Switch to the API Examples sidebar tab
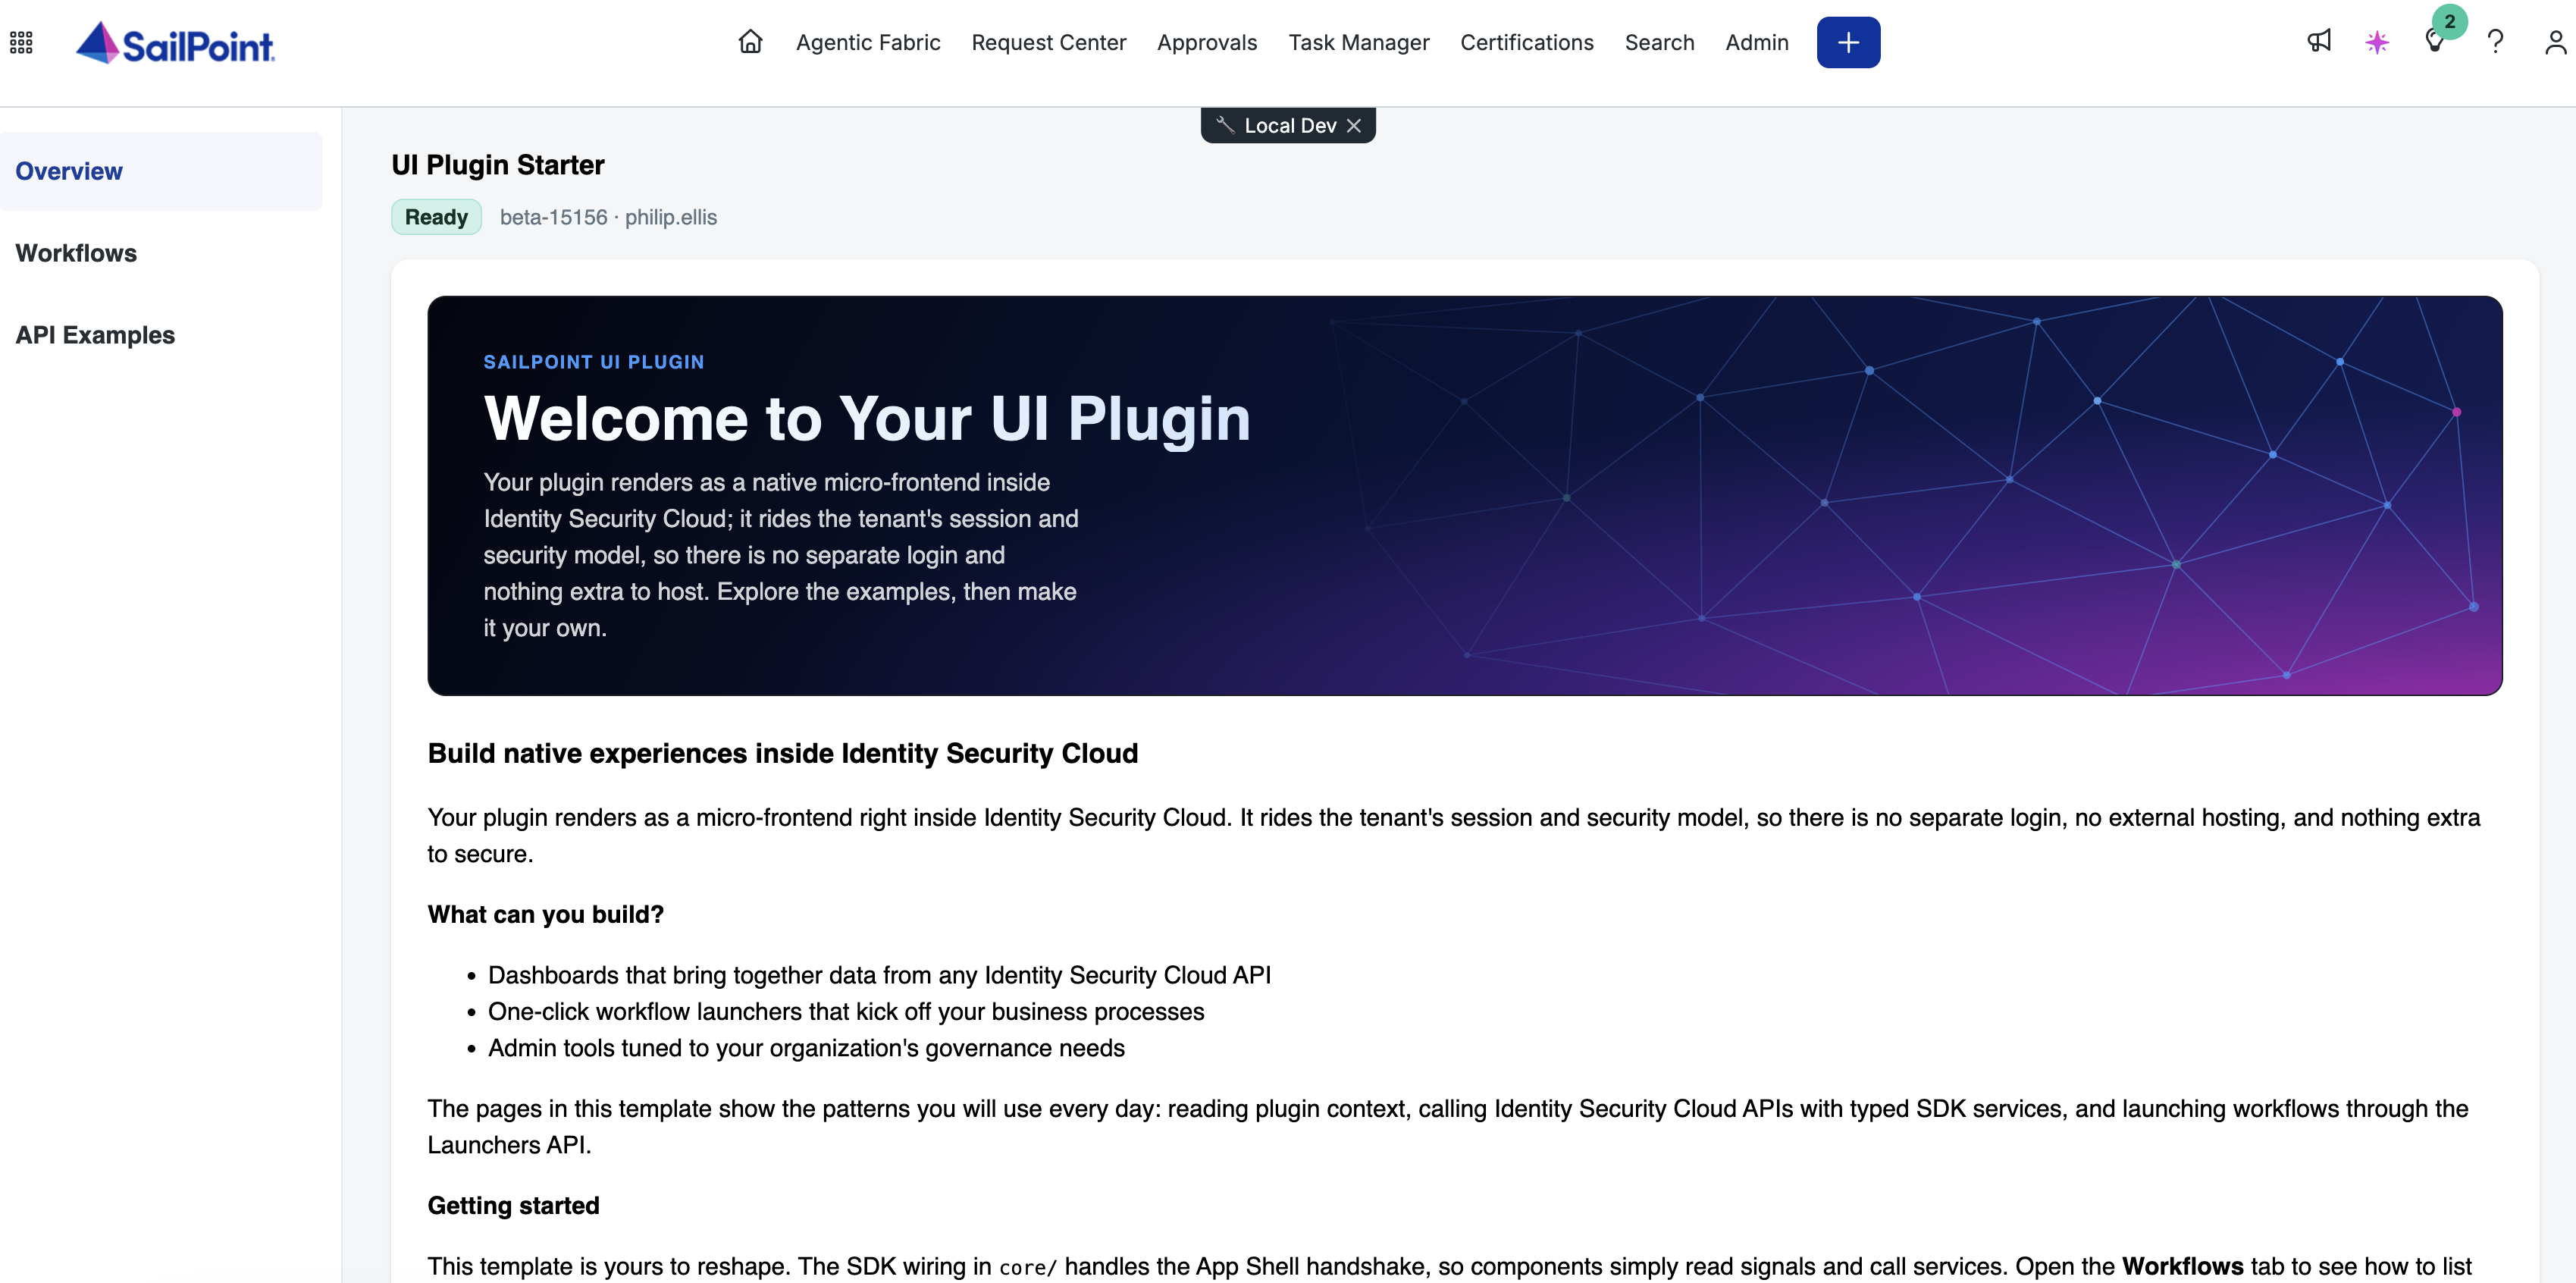 click(x=161, y=335)
